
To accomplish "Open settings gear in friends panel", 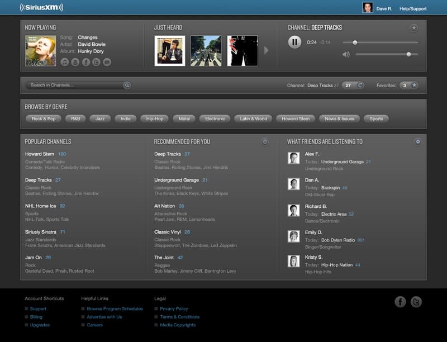I will 417,141.
